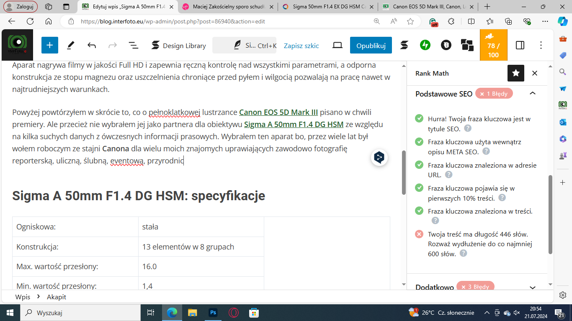Switch to the Maciej Zakościelny browser tab
The width and height of the screenshot is (572, 321).
(x=229, y=7)
